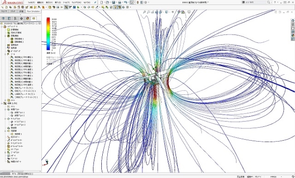Click the New document icon in the top toolbar
Image resolution: width=295 pixels, height=178 pixels.
click(x=102, y=2)
